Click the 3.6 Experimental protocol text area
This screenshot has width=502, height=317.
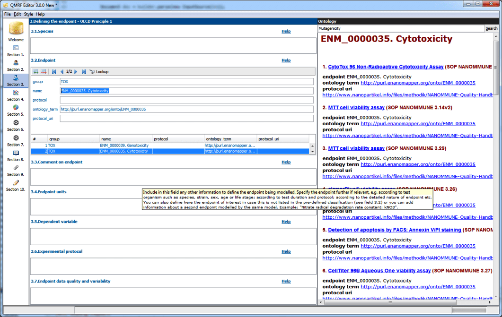173,266
